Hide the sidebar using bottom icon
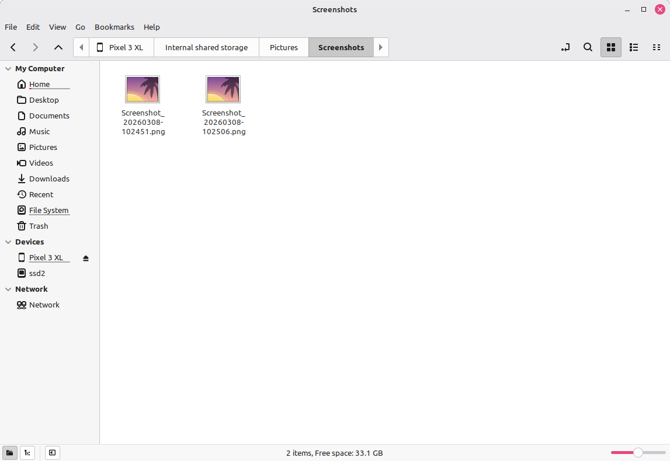The width and height of the screenshot is (670, 461). (x=52, y=452)
